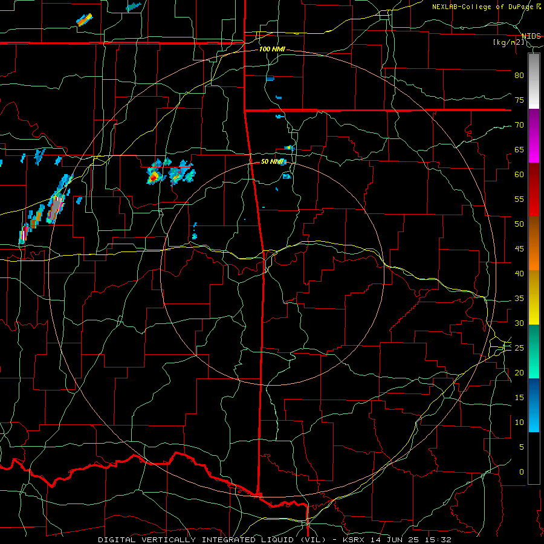Image resolution: width=544 pixels, height=544 pixels.
Task: Click the elongated gray-cored storm cell at left
Action: coord(56,207)
